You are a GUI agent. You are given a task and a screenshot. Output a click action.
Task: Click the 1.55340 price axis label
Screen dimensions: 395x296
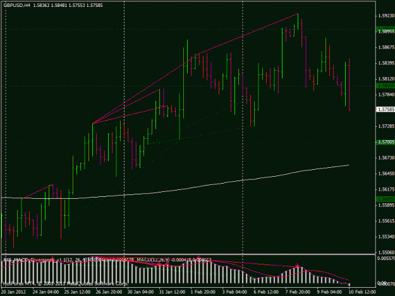tap(386, 237)
